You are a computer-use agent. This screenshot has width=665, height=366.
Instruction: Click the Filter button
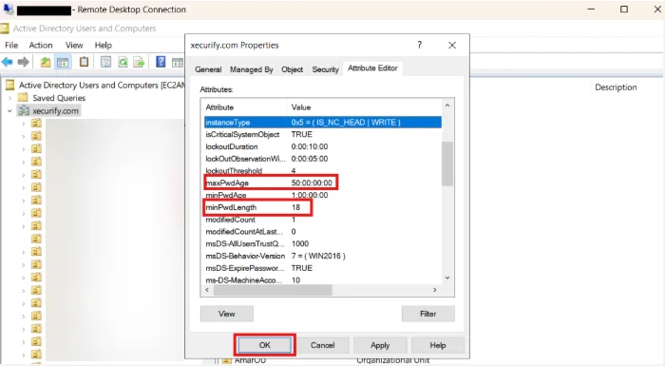[427, 314]
